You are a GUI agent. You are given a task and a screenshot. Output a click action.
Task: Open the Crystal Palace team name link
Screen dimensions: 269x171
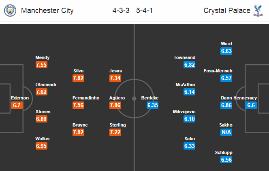(227, 11)
